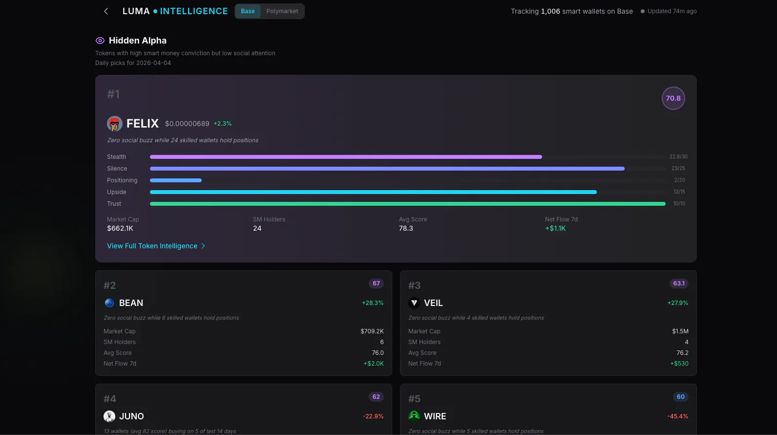
Task: Click the FELIX price $0.00000689
Action: [187, 124]
